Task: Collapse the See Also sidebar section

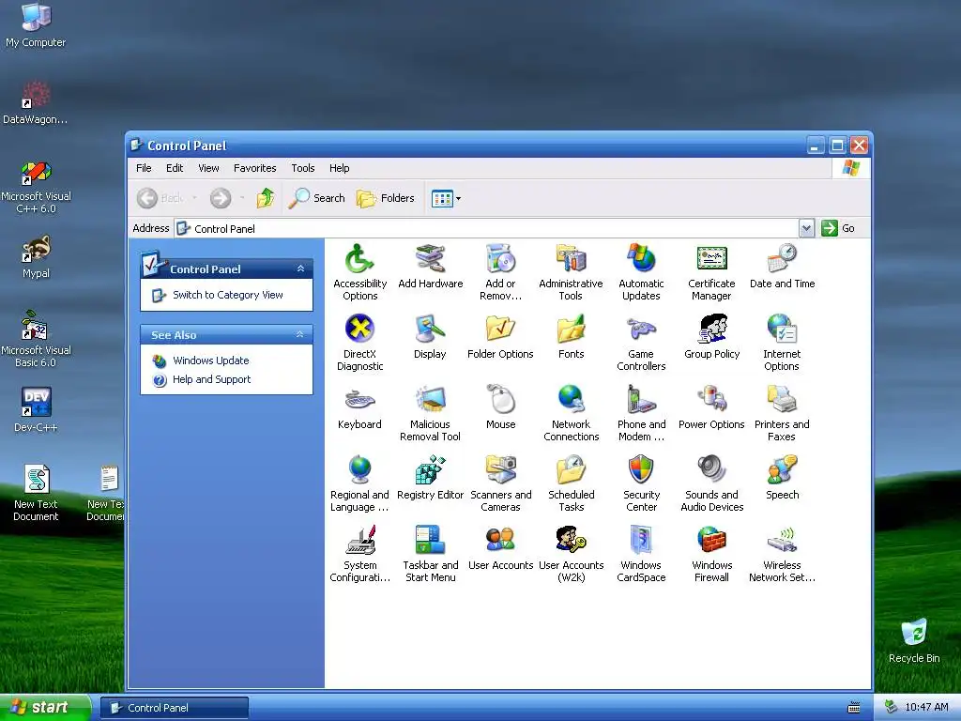Action: point(300,334)
